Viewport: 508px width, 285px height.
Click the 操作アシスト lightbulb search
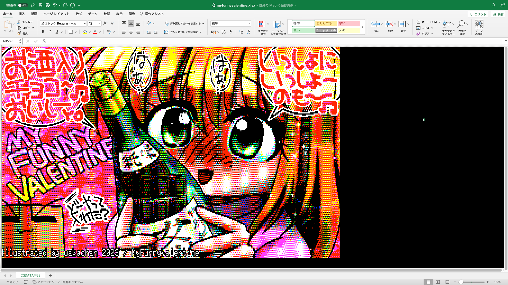tap(152, 14)
